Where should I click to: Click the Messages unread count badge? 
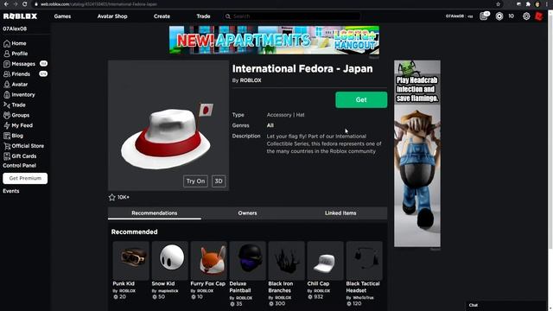(x=43, y=64)
